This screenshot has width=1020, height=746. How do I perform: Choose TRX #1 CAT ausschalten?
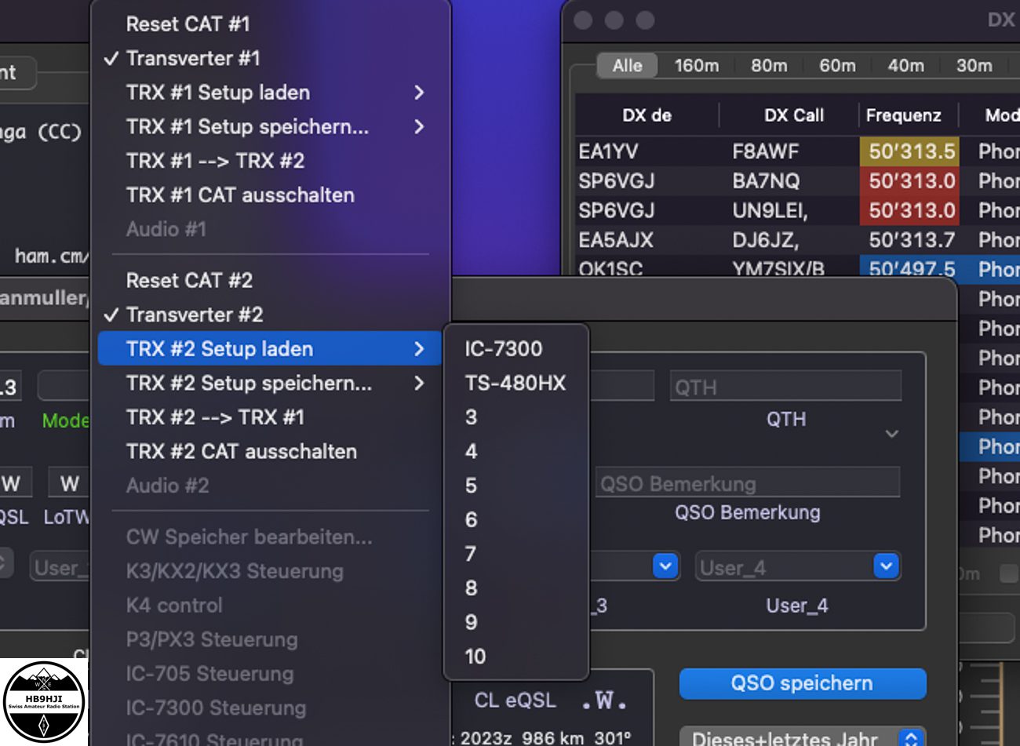(x=240, y=195)
